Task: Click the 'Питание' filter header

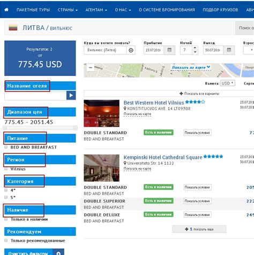Action: 40,138
